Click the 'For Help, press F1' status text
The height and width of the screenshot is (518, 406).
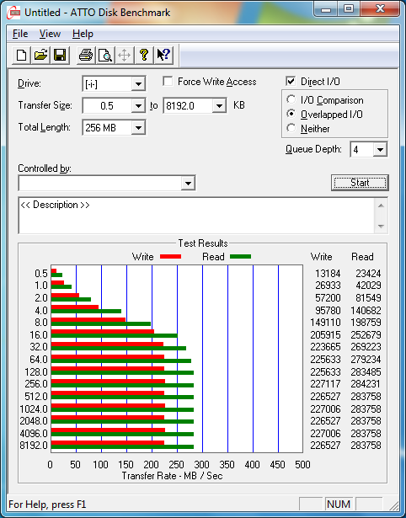point(47,505)
